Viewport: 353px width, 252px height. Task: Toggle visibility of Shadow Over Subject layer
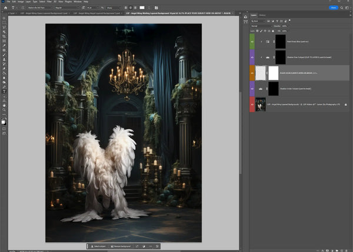tap(252, 58)
